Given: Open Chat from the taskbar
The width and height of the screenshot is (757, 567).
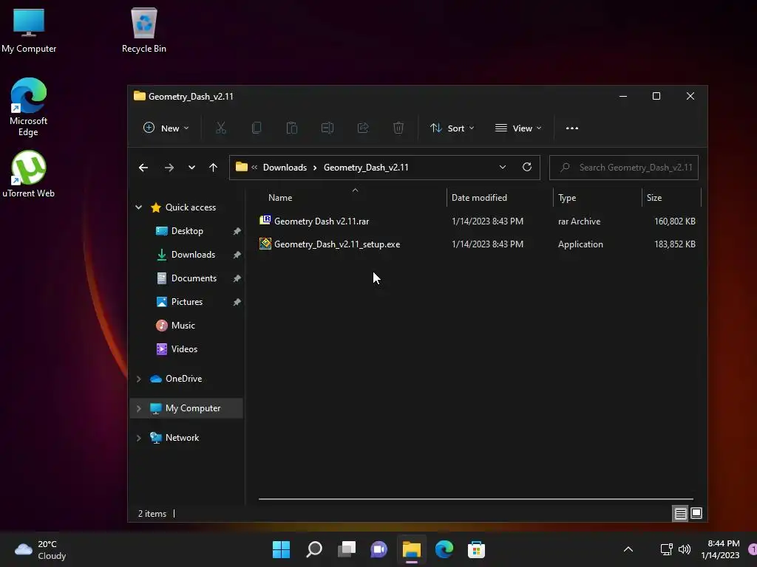Looking at the screenshot, I should coord(379,549).
